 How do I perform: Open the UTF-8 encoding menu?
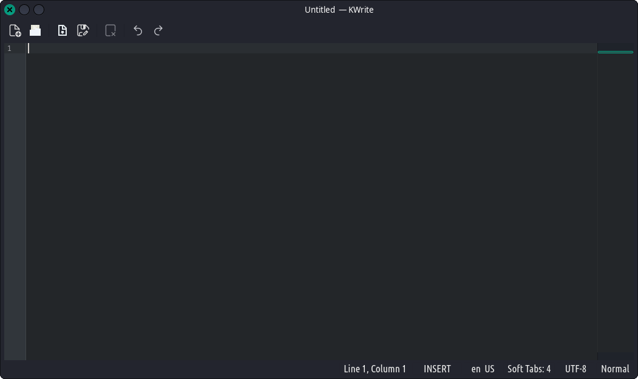click(575, 369)
